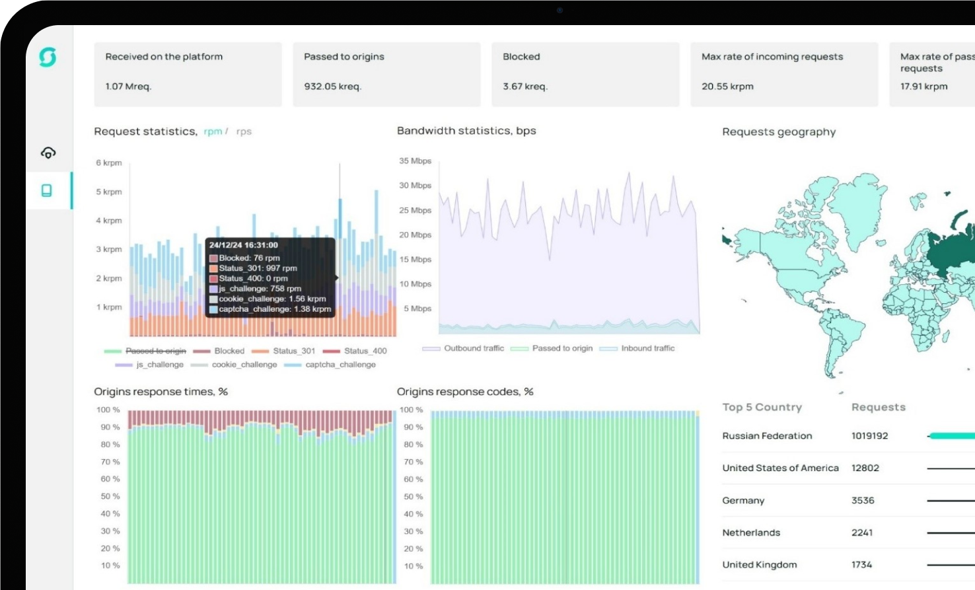Click the 12802 requests value
Viewport: 975px width, 590px height.
click(865, 468)
